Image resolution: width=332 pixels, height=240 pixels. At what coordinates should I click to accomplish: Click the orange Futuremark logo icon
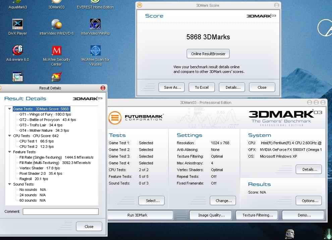115,118
